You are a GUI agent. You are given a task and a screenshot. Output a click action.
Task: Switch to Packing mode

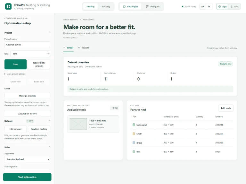(x=106, y=7)
